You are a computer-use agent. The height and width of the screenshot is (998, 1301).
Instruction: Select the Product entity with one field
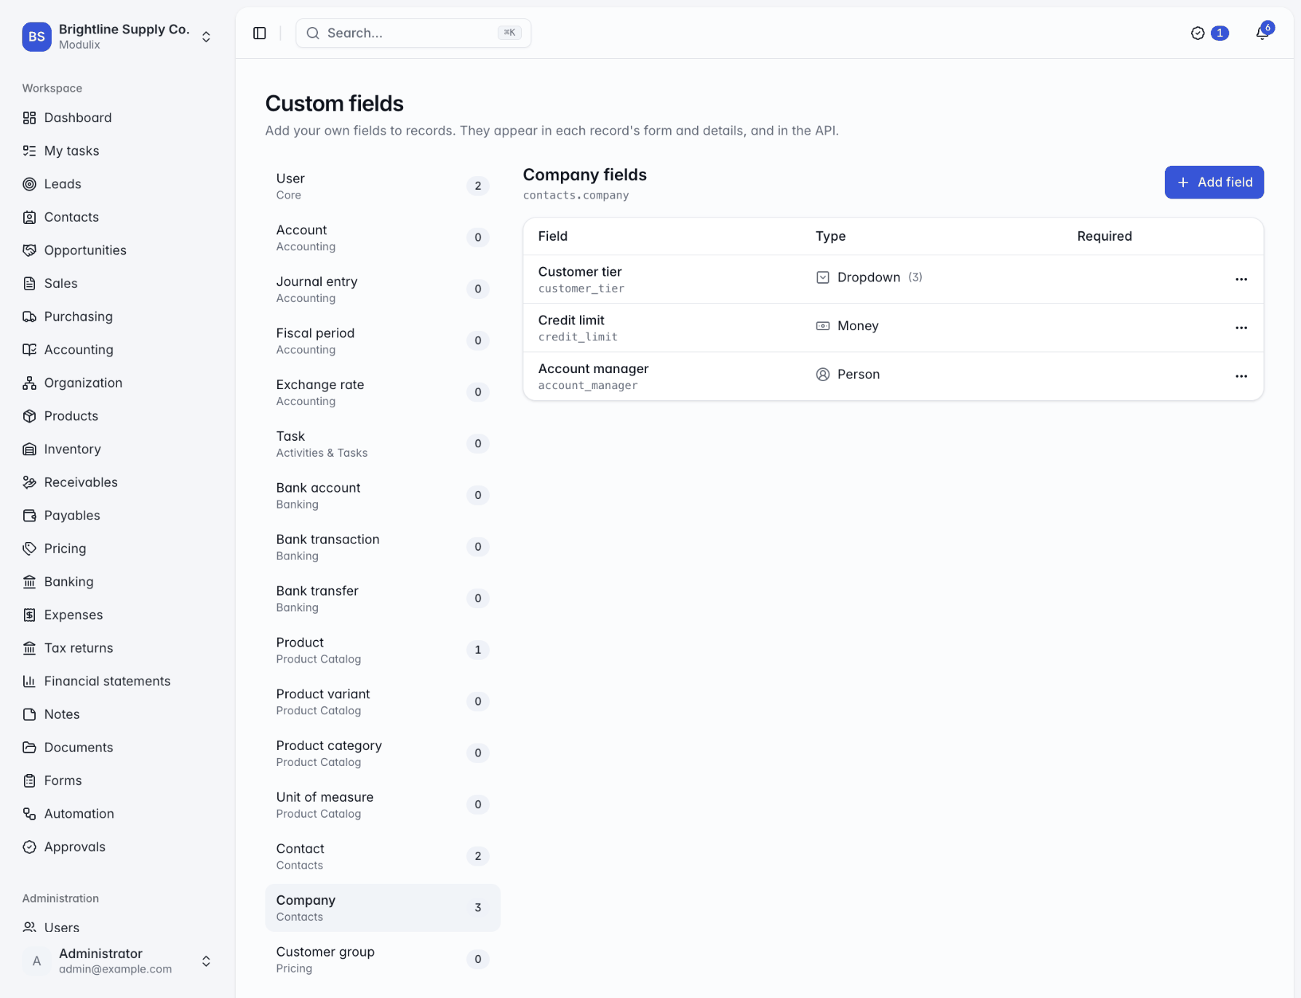(382, 650)
